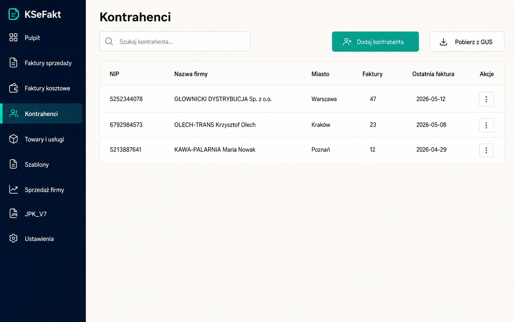The width and height of the screenshot is (515, 322).
Task: Open the Pulpit dashboard icon
Action: [13, 38]
